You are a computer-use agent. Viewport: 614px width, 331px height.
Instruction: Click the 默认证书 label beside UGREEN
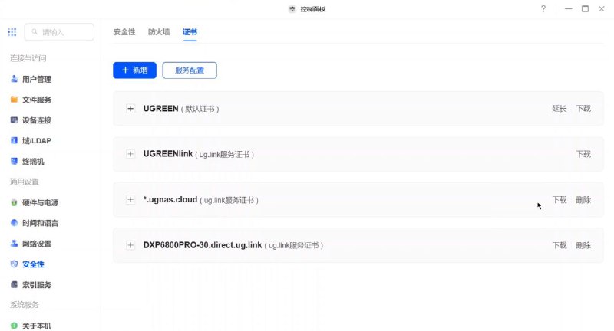[x=200, y=109]
